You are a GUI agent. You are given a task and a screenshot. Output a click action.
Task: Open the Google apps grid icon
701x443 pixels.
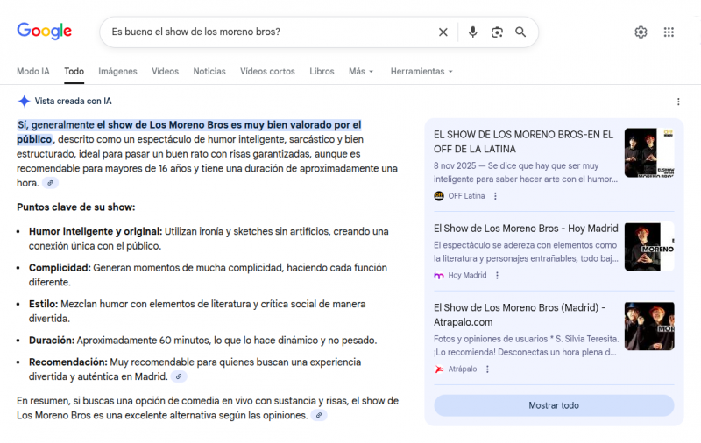(669, 32)
